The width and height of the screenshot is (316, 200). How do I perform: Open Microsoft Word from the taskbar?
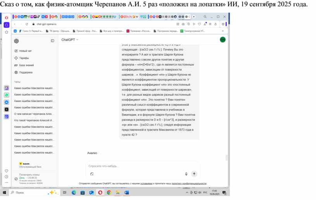point(127,193)
